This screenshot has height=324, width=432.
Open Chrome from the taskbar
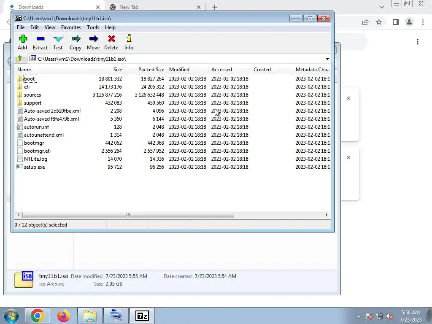point(38,316)
